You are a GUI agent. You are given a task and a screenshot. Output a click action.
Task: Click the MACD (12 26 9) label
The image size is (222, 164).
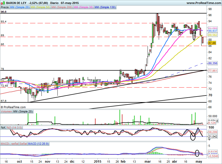[38, 144]
